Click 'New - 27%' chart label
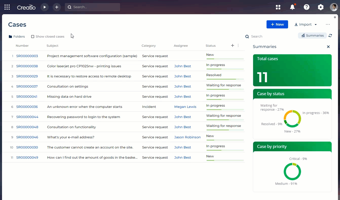340x200 pixels. point(292,131)
